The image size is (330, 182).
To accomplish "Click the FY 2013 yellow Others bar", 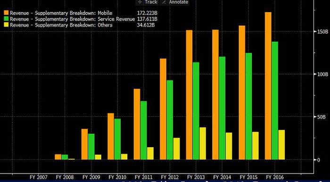I will point(202,143).
